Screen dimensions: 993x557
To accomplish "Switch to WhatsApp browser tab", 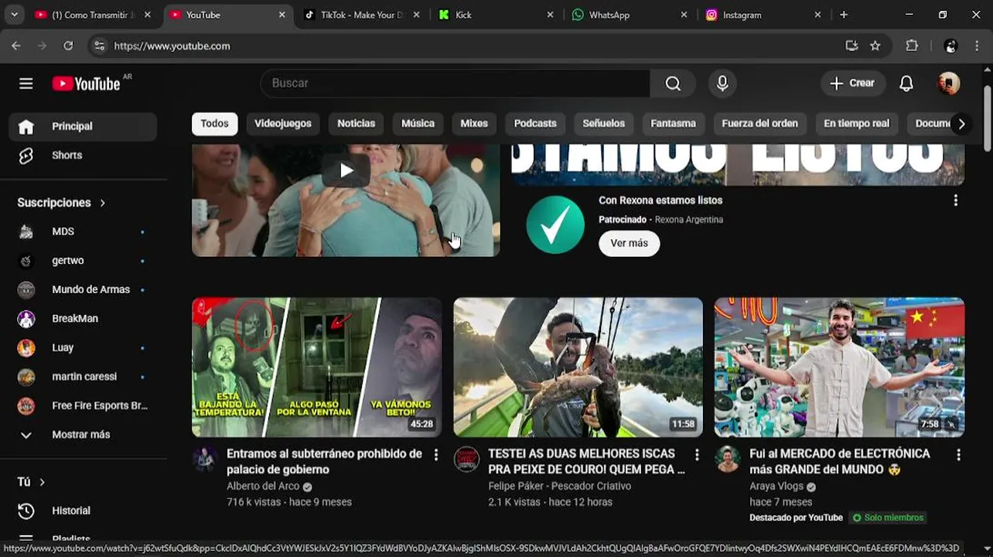I will coord(630,15).
